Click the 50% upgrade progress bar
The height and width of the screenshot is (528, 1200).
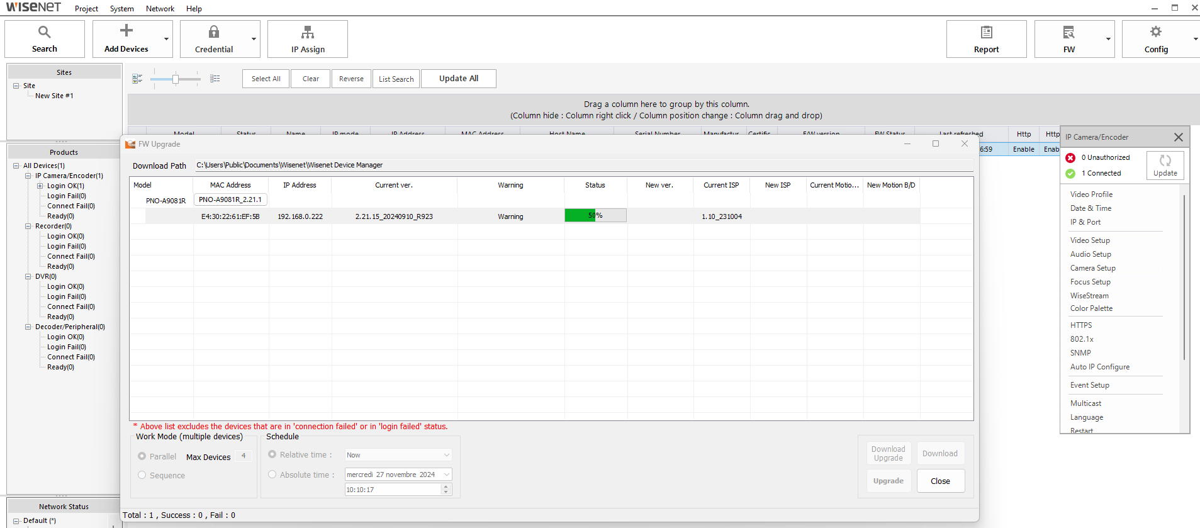point(595,215)
